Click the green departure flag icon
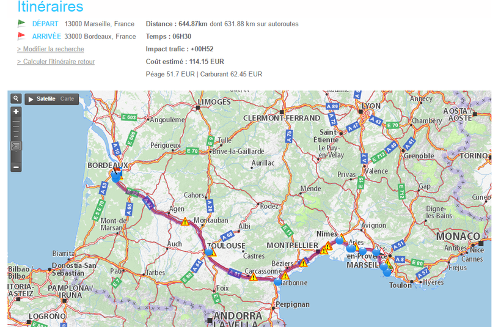 [21, 24]
